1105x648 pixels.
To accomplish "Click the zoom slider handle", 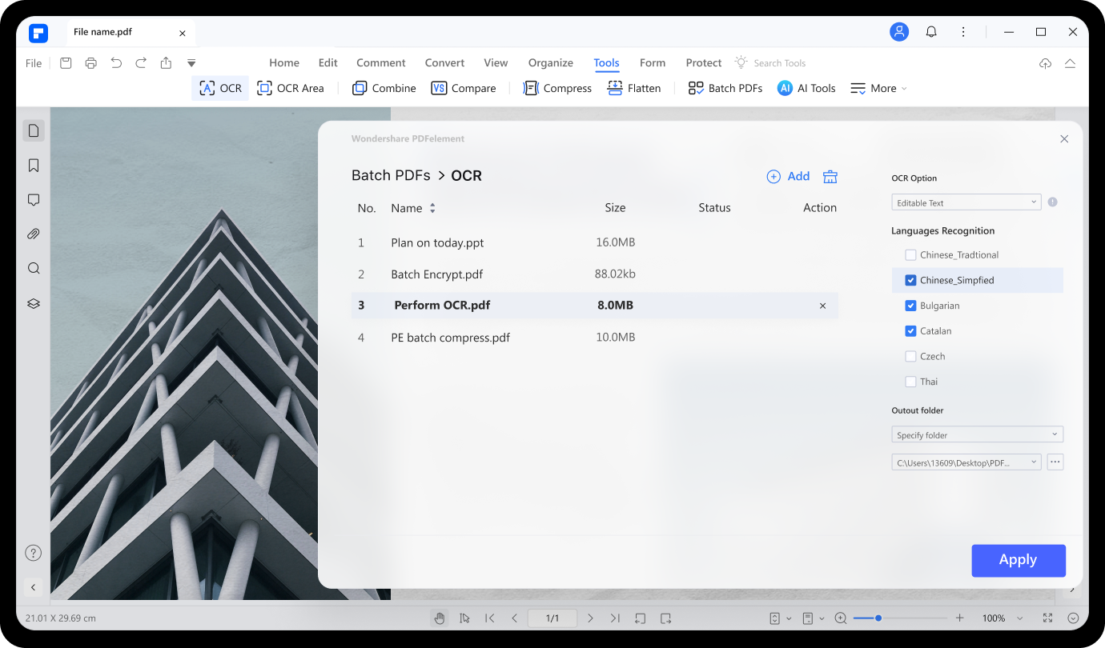I will [878, 618].
